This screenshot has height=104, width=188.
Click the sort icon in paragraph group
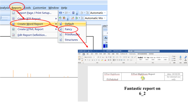132,57
